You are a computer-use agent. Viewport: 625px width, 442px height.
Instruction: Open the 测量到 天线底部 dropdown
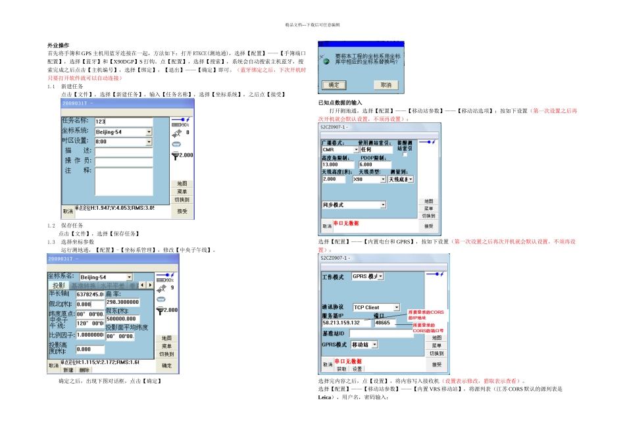(411, 180)
